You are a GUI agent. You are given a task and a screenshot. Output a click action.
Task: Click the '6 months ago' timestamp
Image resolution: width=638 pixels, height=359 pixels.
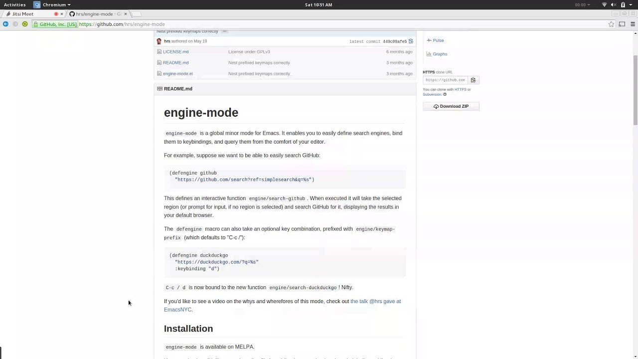click(x=399, y=52)
